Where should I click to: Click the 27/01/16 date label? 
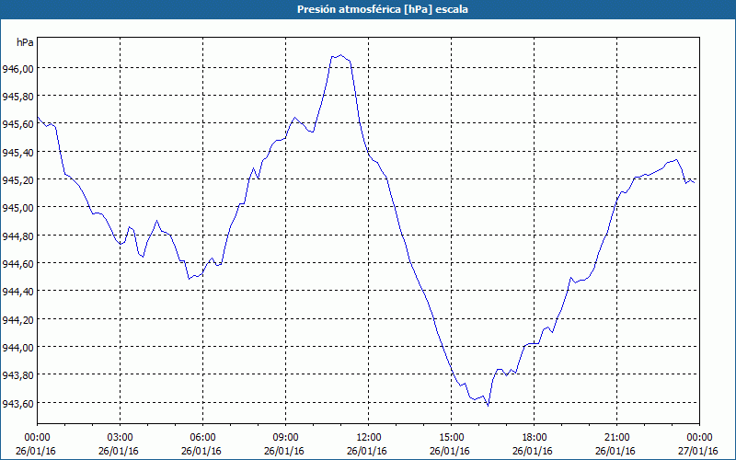[698, 451]
